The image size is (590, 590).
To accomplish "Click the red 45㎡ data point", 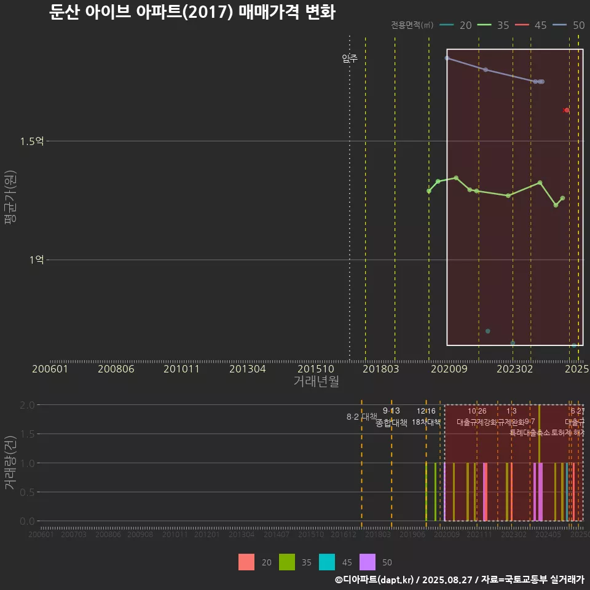I will [567, 111].
